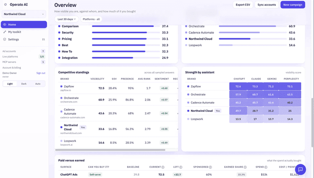Click the Sign out link
This screenshot has width=314, height=178.
(x=41, y=73)
